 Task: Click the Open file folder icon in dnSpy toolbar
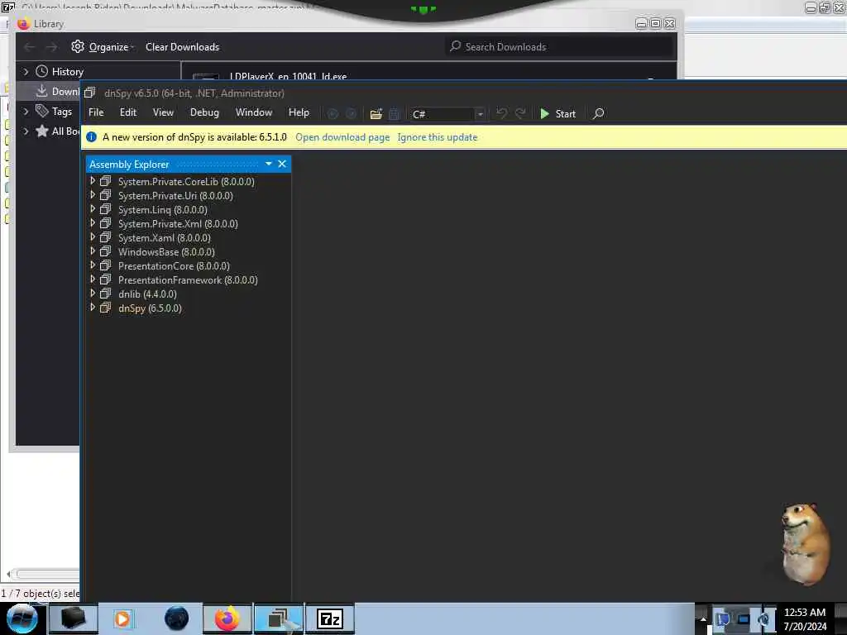(x=376, y=114)
